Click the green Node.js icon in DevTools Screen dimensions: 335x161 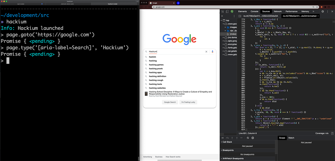click(x=232, y=11)
